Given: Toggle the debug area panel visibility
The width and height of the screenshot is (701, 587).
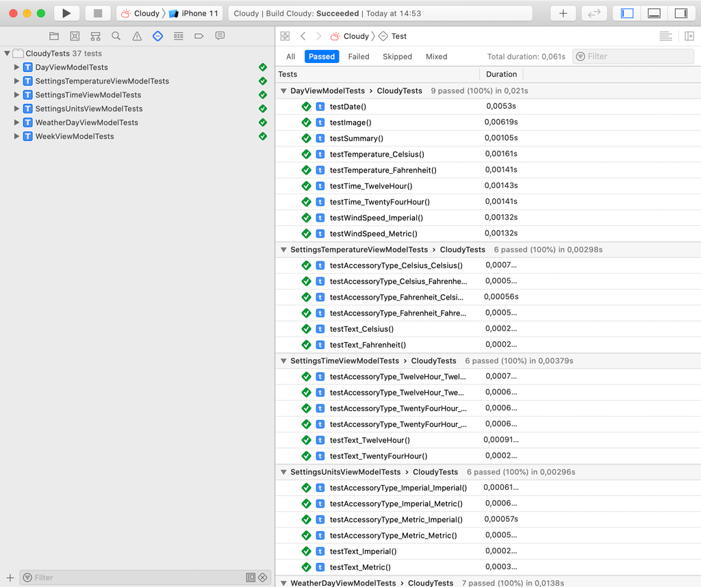Looking at the screenshot, I should point(654,12).
